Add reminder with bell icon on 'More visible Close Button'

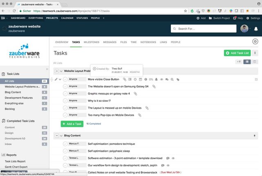[x=156, y=79]
